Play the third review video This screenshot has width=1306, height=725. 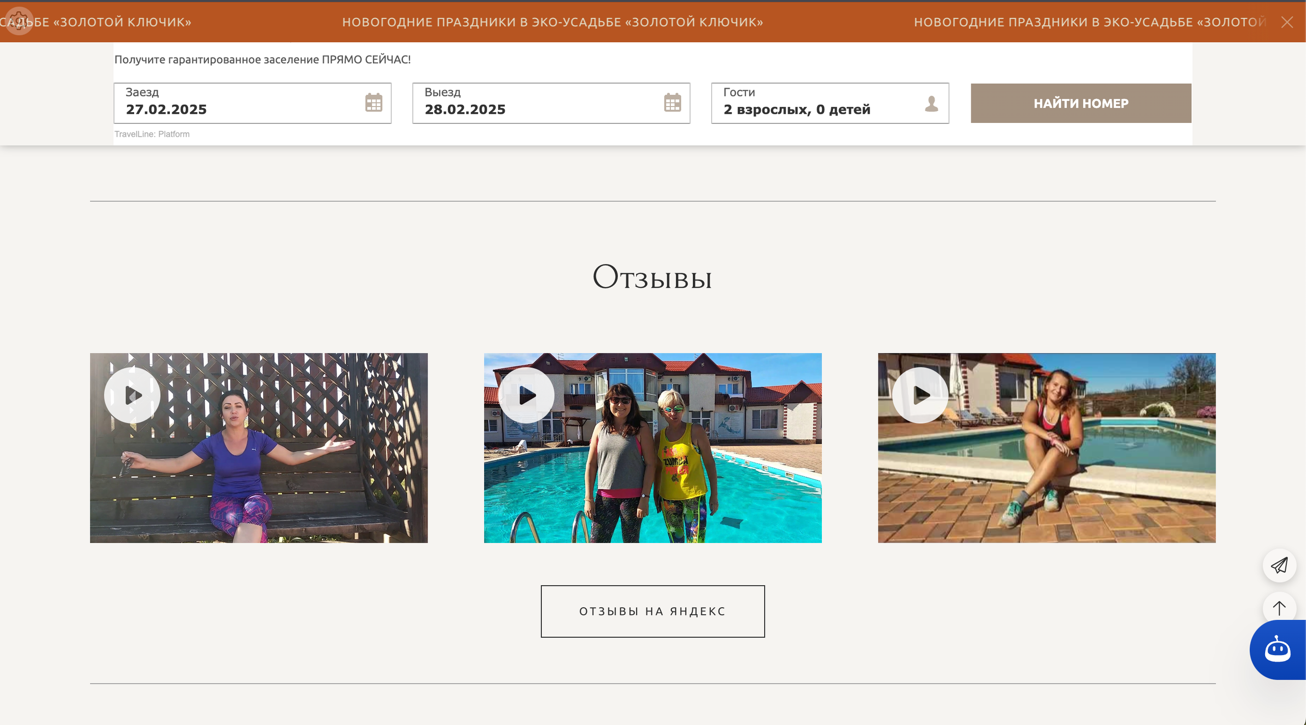point(920,395)
